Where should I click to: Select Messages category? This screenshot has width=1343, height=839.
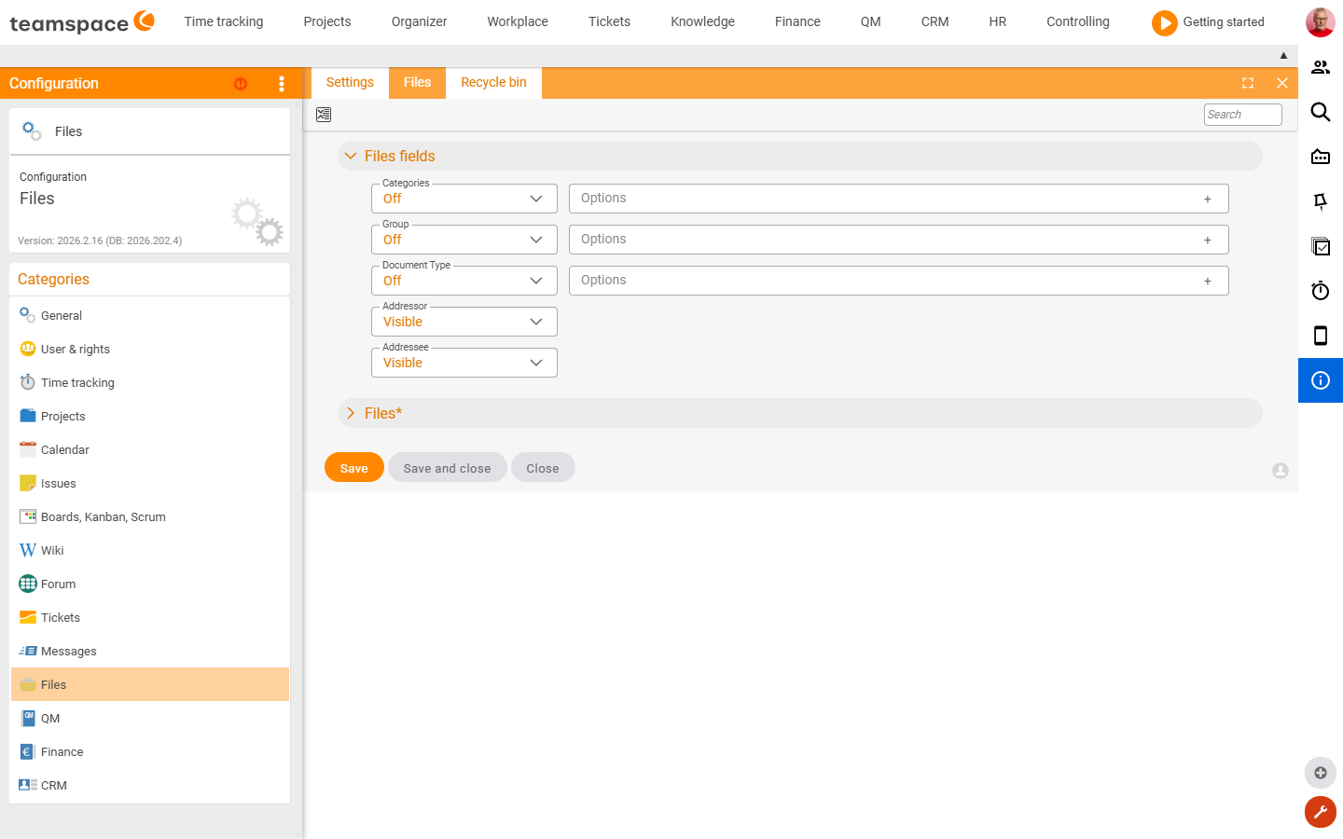pos(149,651)
